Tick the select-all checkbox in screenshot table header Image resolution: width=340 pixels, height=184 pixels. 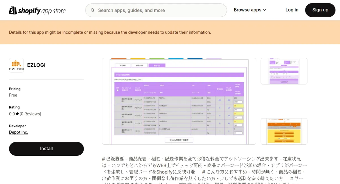click(118, 90)
